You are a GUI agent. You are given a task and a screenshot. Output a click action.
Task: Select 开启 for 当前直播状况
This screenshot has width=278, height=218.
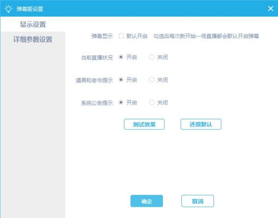(x=121, y=57)
